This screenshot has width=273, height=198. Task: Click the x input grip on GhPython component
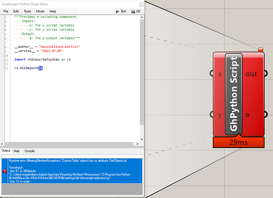(x=212, y=73)
